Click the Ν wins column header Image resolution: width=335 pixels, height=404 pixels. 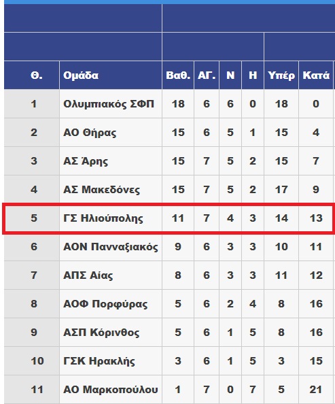click(230, 75)
